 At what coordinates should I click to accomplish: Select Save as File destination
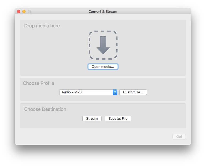click(118, 119)
